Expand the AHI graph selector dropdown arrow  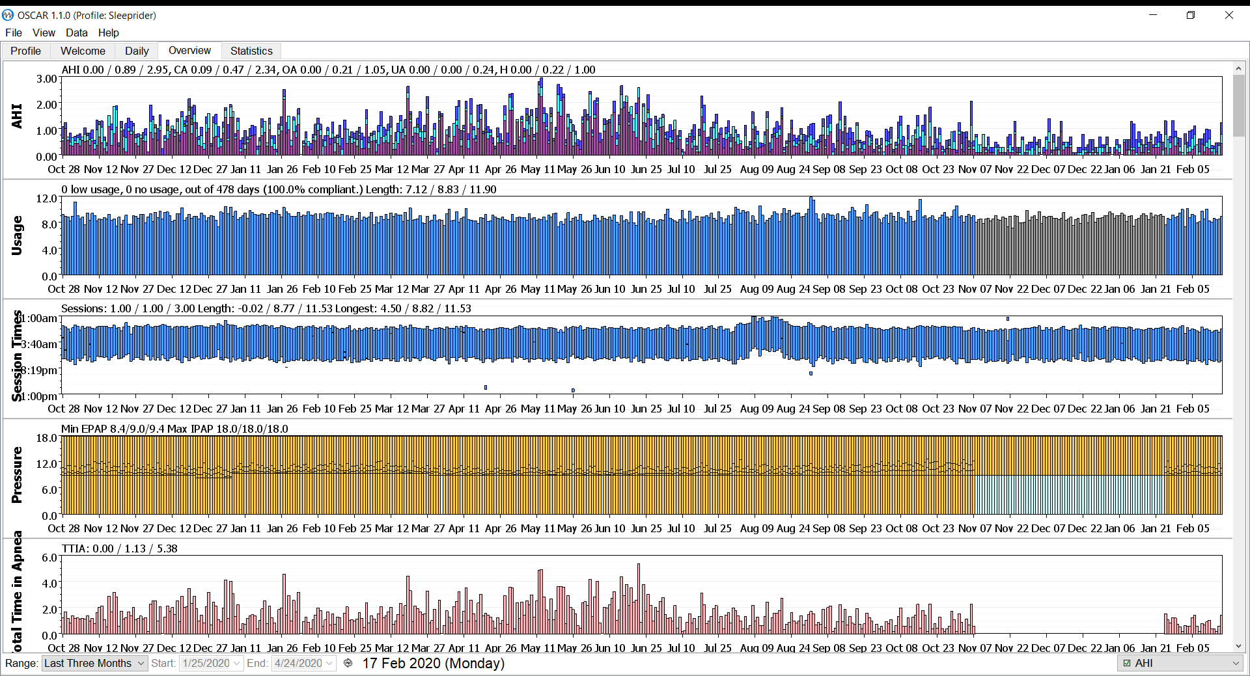click(1236, 663)
